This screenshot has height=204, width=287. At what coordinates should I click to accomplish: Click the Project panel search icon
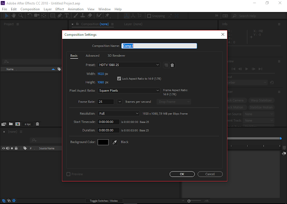click(6, 62)
